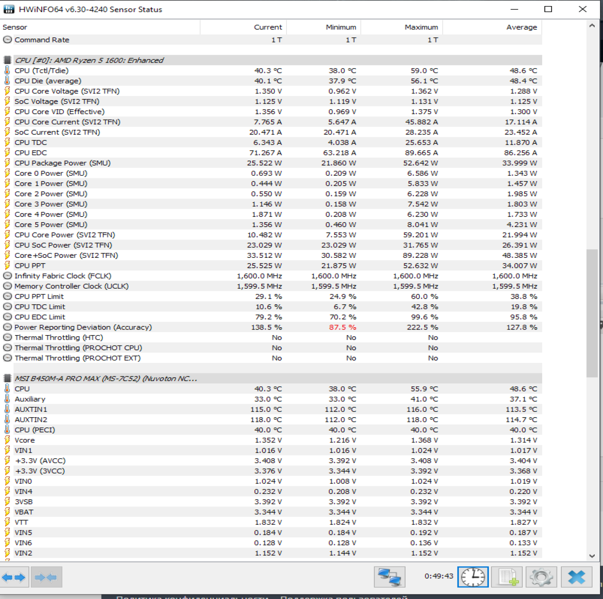Screen dimensions: 603x599
Task: Click the scrollbar up arrow
Action: coord(592,26)
